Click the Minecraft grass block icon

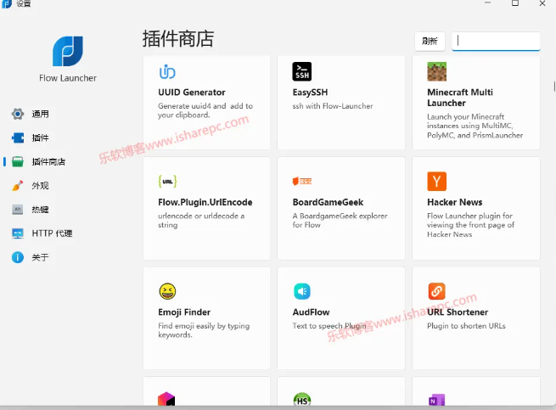click(x=436, y=71)
